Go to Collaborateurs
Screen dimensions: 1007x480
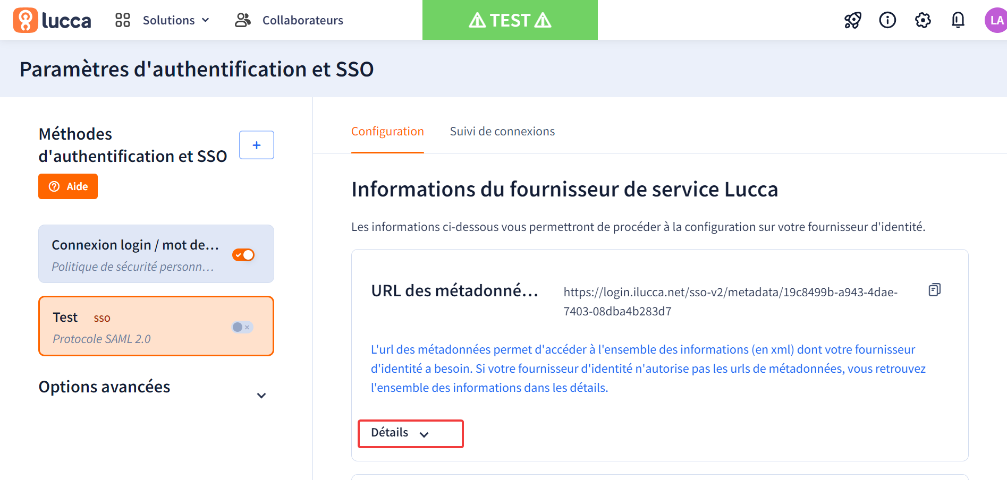(302, 20)
